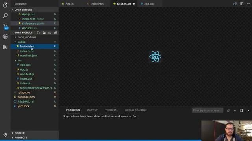Open the Explorer view in activity bar

(x=5, y=5)
